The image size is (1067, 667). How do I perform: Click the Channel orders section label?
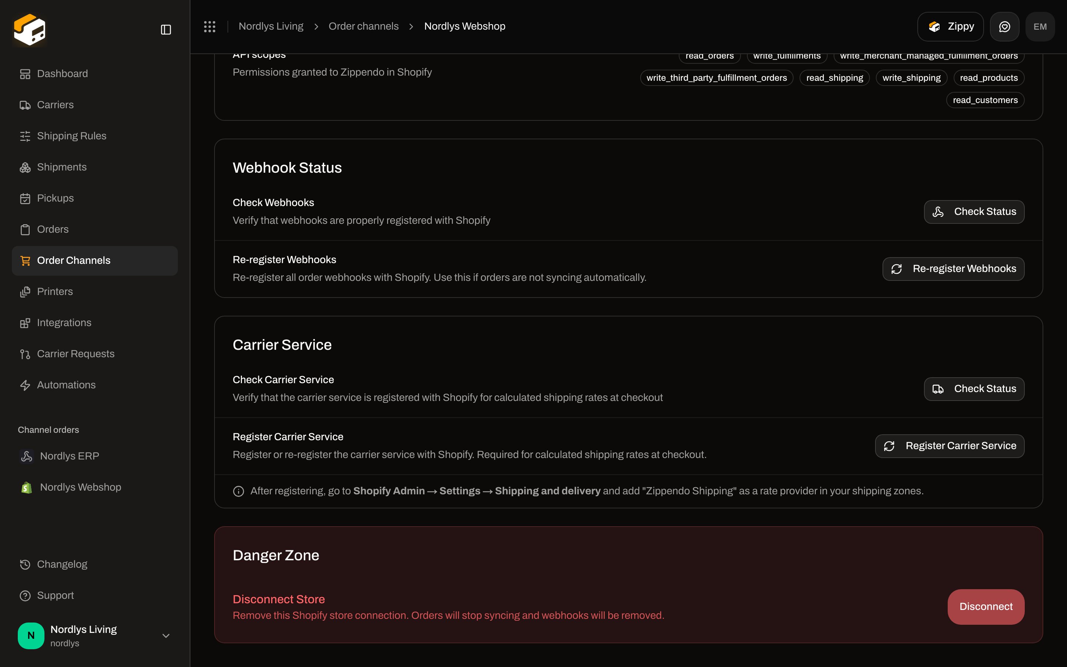(x=49, y=430)
